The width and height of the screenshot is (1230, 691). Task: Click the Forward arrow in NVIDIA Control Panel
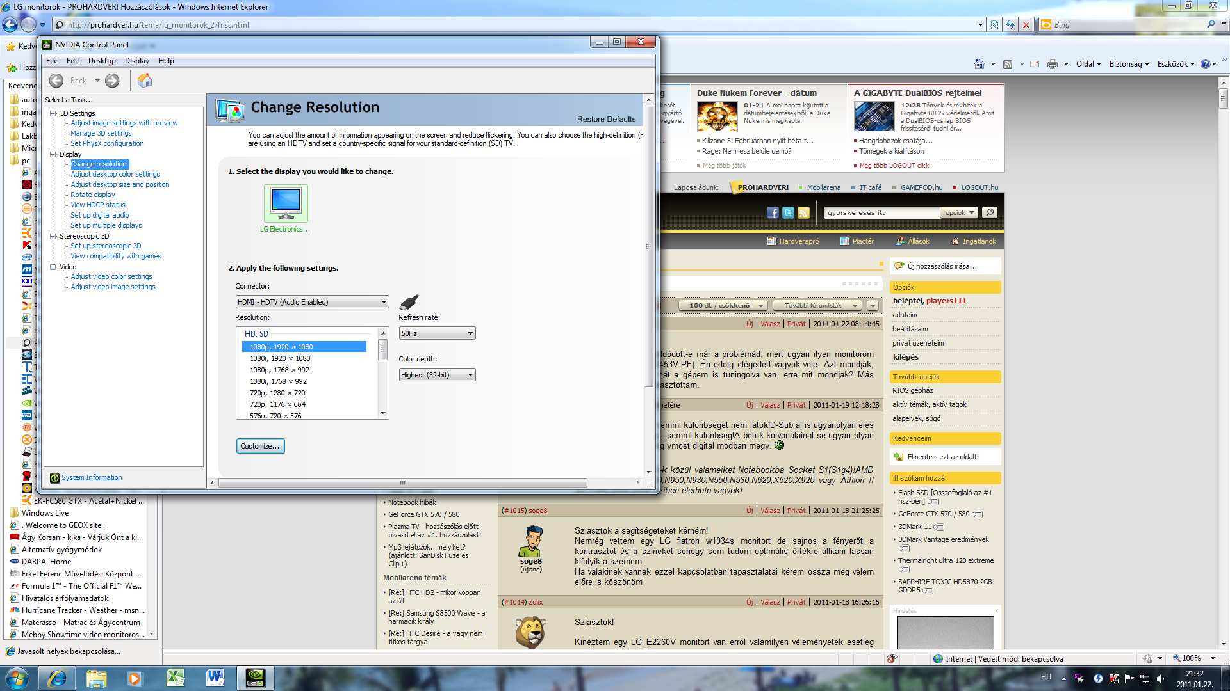(x=112, y=81)
